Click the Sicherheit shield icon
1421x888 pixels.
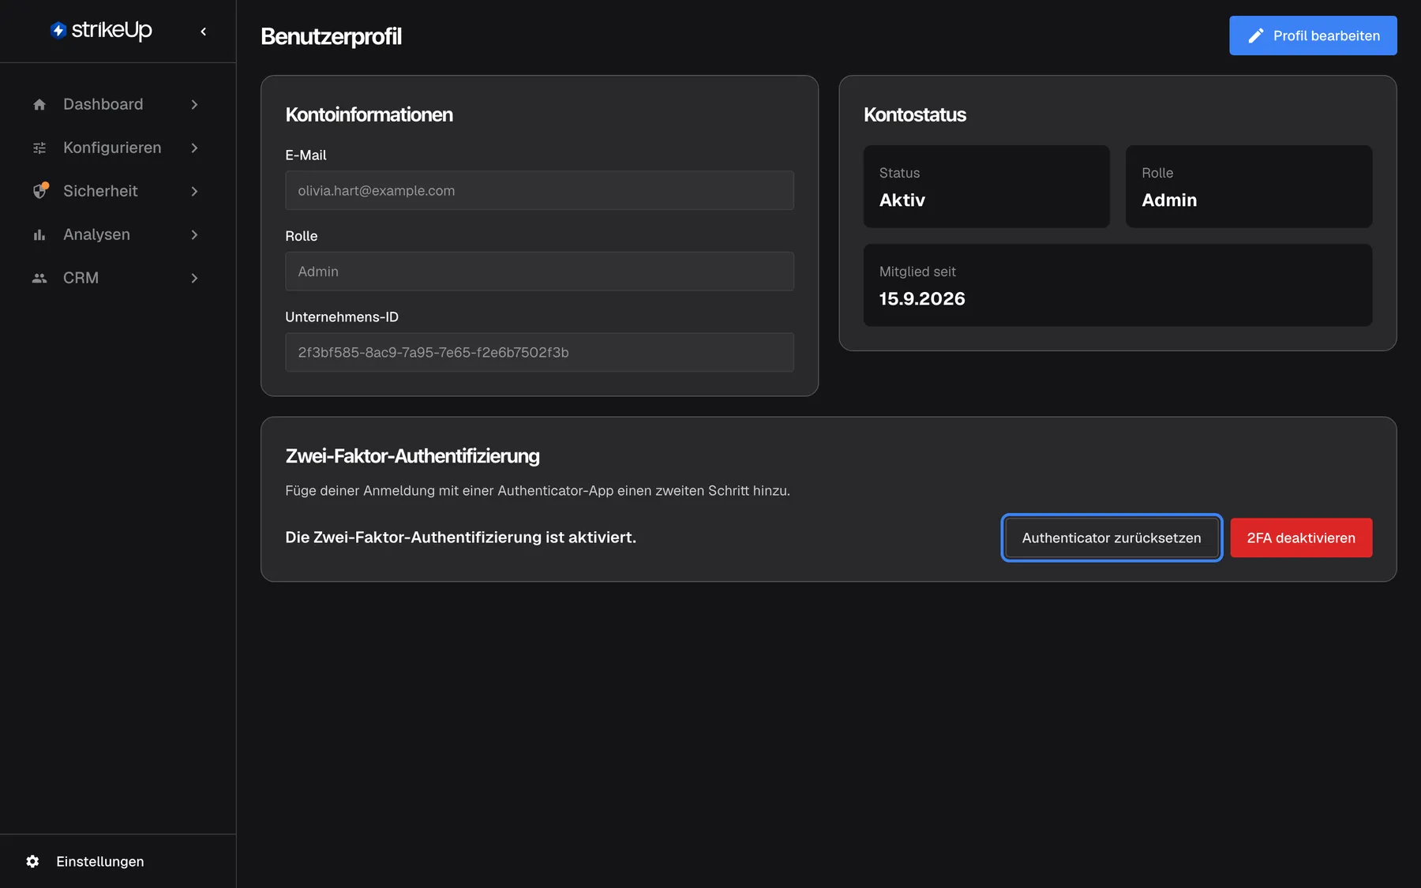pyautogui.click(x=39, y=191)
